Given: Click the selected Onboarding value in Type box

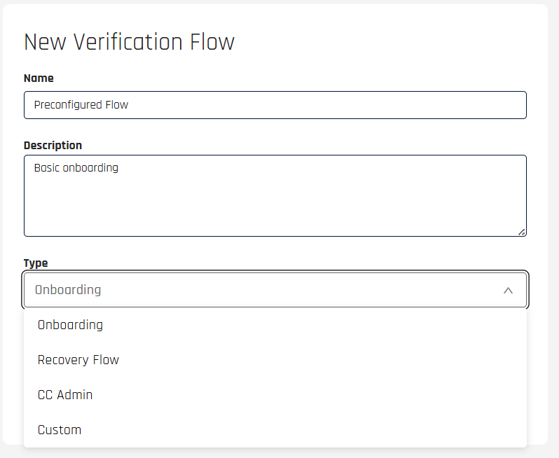Looking at the screenshot, I should click(x=68, y=290).
